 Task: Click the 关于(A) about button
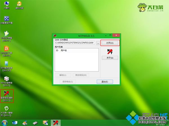coord(110,58)
